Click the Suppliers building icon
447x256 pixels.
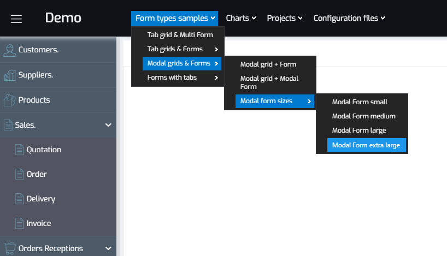10,75
